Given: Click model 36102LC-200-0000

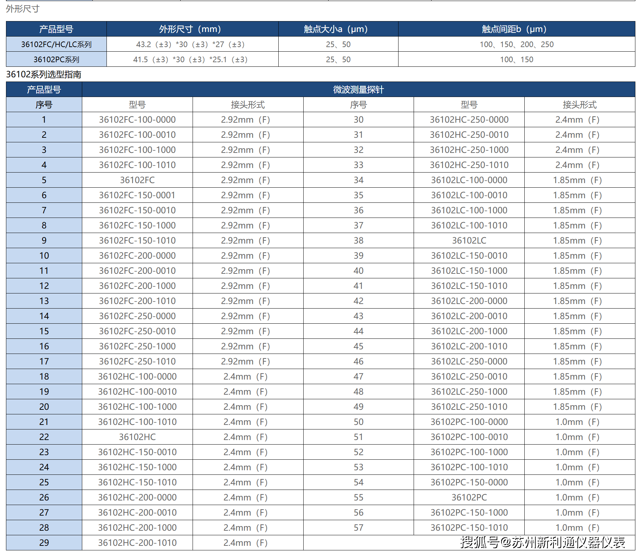Looking at the screenshot, I should tap(469, 301).
